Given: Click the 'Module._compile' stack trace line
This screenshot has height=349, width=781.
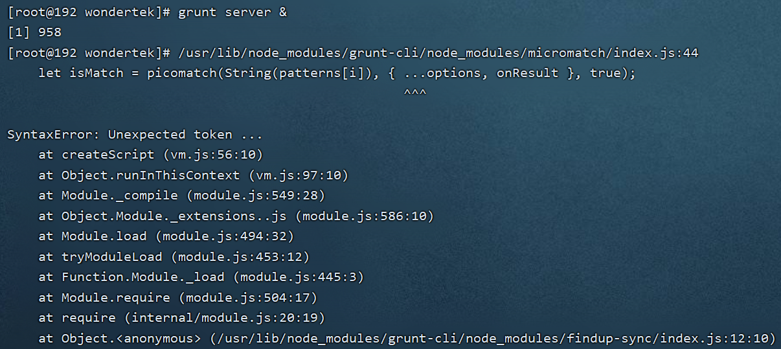Looking at the screenshot, I should click(182, 196).
